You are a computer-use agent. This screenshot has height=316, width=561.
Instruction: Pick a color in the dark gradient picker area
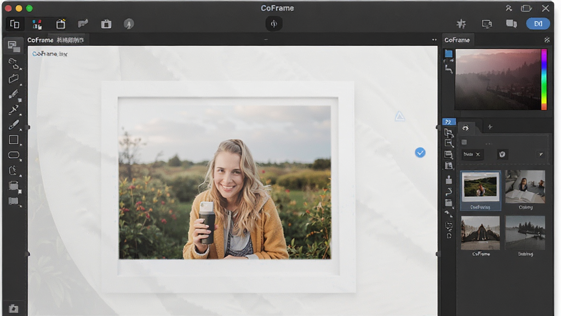click(x=497, y=80)
